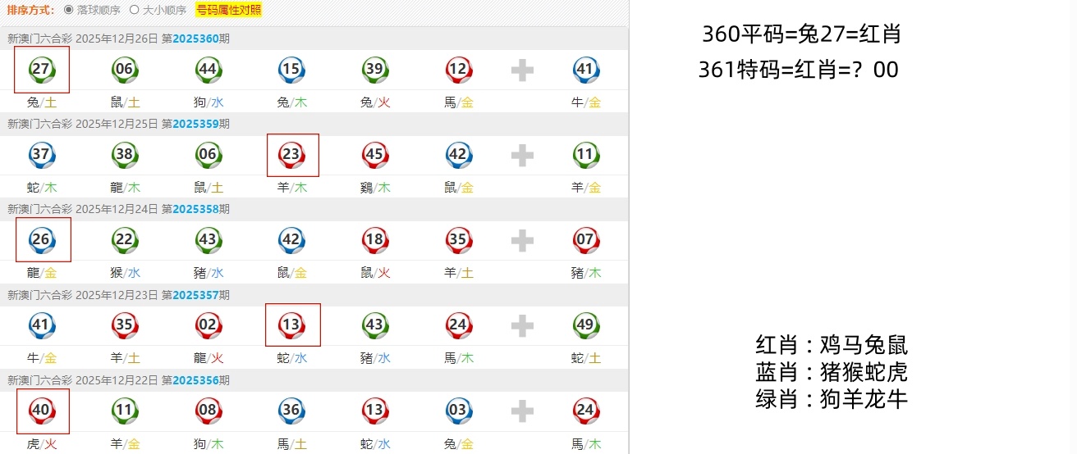Click the green ball numbered 22
1077x454 pixels.
pyautogui.click(x=125, y=240)
